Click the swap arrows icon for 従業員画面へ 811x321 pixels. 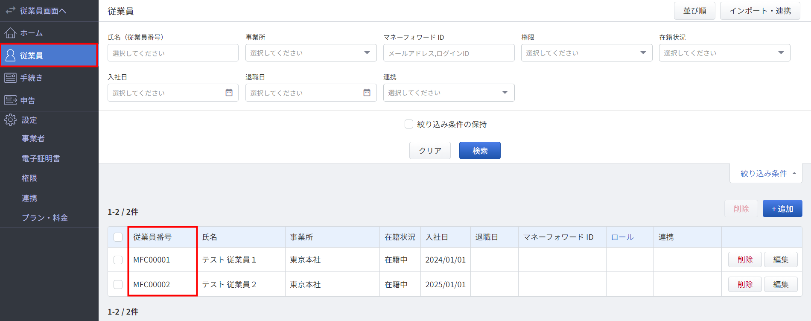(10, 10)
